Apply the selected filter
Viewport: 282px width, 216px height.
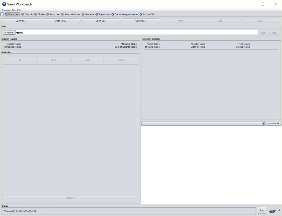pyautogui.click(x=264, y=32)
